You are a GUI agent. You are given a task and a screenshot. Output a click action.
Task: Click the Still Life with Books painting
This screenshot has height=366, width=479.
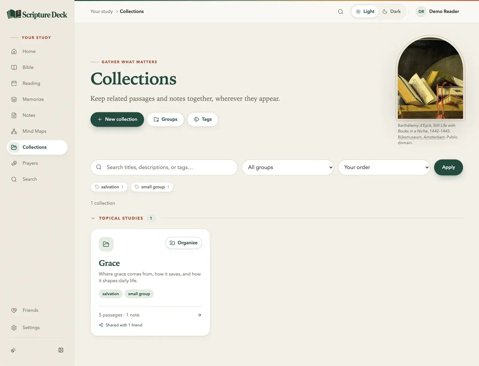tap(430, 78)
